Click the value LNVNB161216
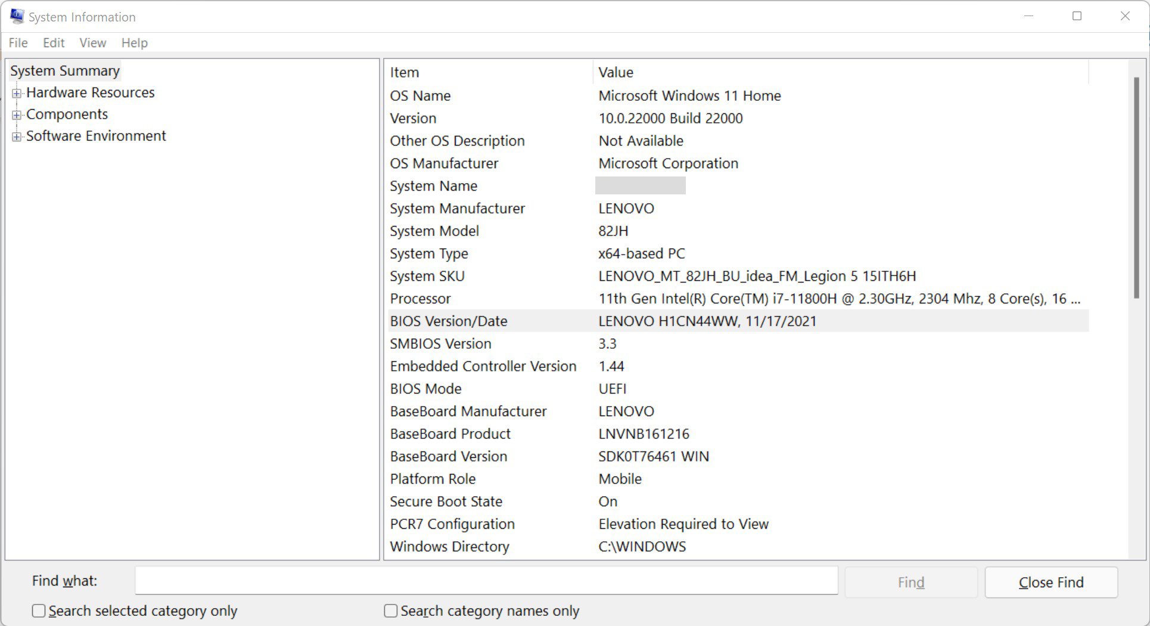Image resolution: width=1150 pixels, height=626 pixels. tap(644, 434)
